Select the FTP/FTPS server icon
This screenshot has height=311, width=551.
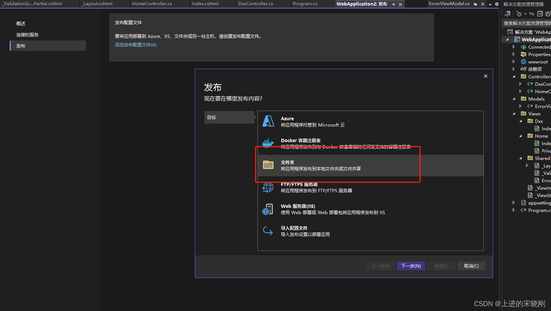(268, 187)
